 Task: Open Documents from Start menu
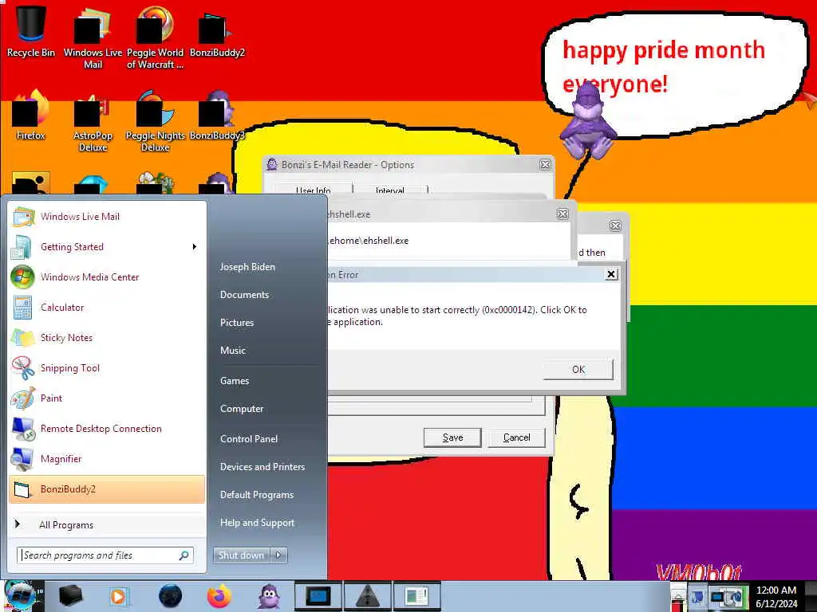244,295
